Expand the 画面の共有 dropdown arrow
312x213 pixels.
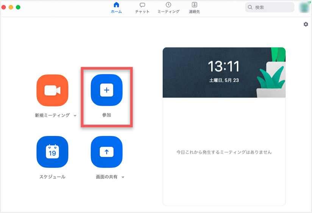(123, 177)
